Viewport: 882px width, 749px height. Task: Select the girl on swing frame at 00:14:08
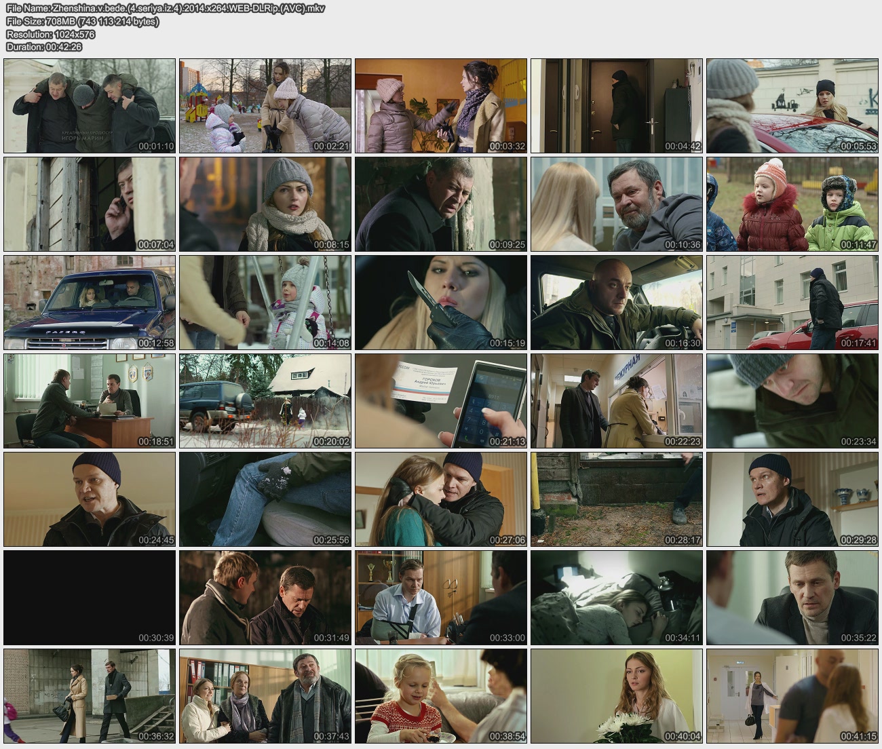pos(265,303)
